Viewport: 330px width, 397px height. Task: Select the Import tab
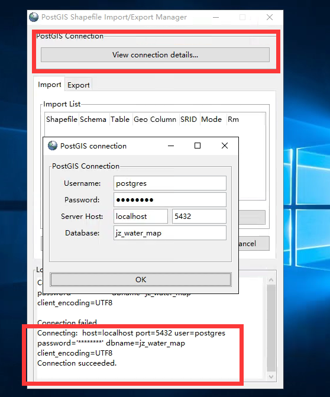click(x=49, y=85)
